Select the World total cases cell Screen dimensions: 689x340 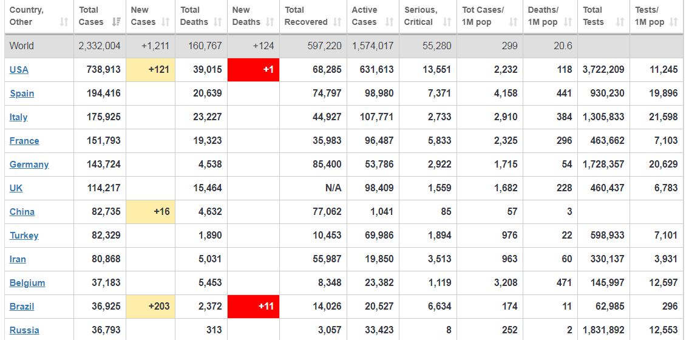[x=100, y=46]
